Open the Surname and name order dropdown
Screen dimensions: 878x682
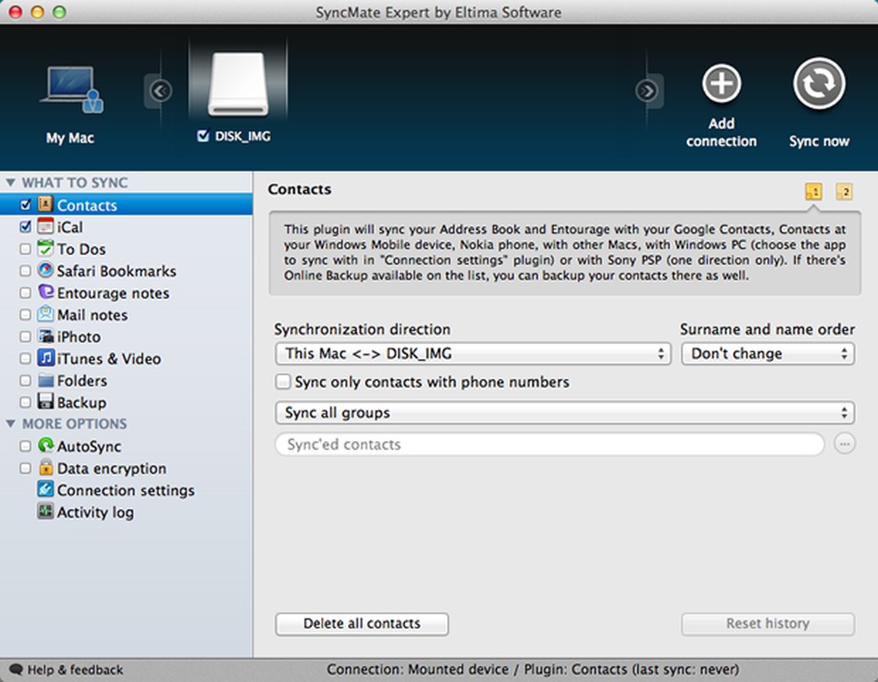766,354
